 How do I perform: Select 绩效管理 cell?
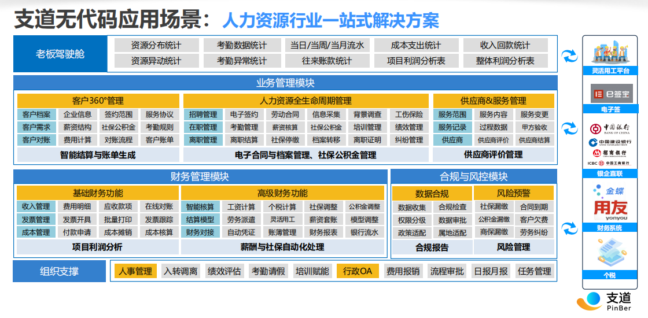pyautogui.click(x=408, y=127)
